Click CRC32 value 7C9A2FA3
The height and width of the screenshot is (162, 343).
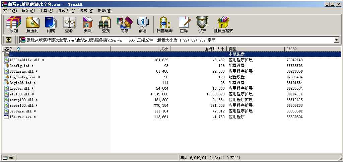tap(294, 60)
